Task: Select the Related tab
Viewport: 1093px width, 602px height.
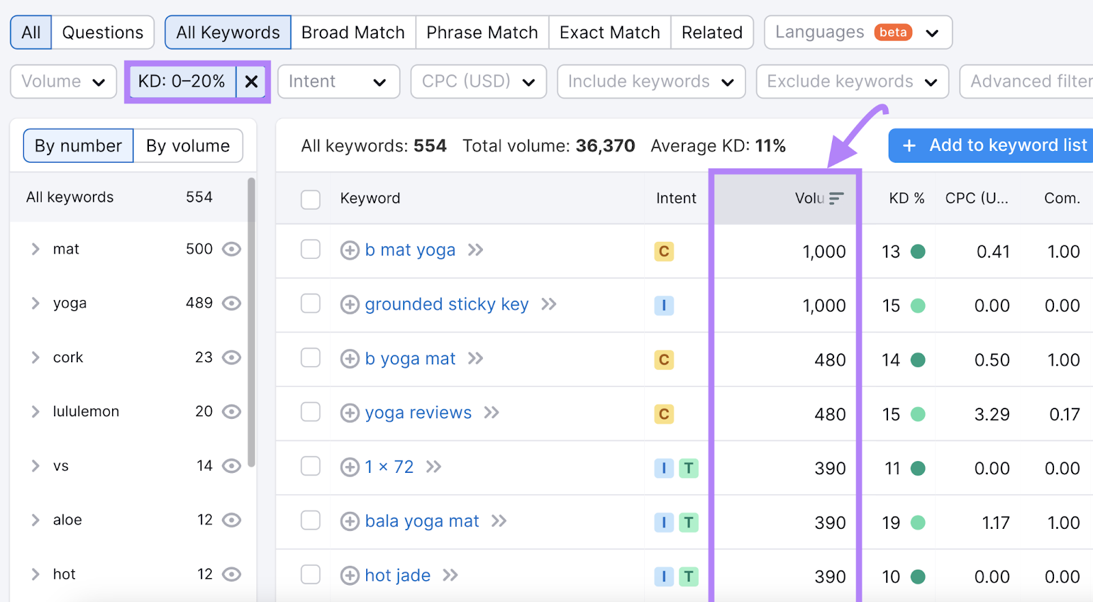Action: 712,32
